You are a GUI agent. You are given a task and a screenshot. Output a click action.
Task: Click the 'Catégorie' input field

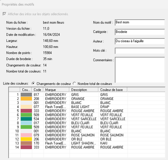click(140, 32)
